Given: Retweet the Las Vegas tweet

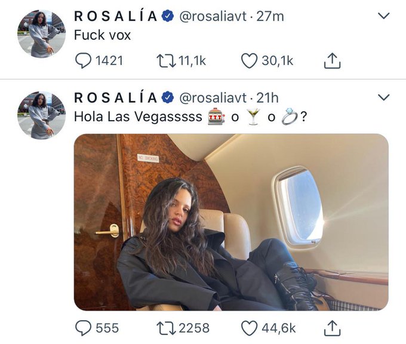Looking at the screenshot, I should [x=166, y=328].
